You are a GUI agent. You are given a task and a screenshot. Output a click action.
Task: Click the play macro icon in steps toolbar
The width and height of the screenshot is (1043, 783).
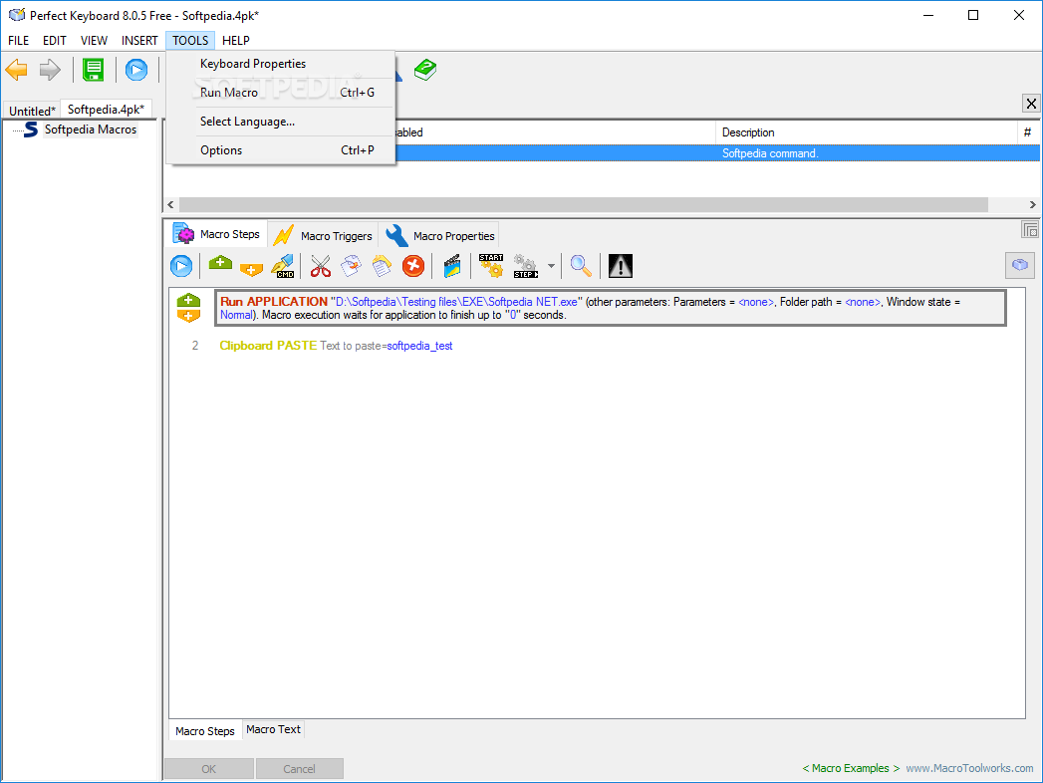(x=181, y=266)
